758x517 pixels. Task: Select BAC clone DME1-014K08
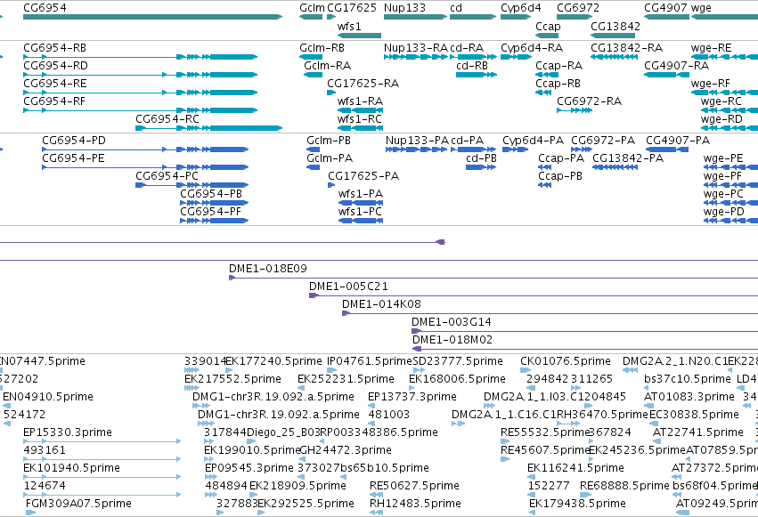(x=550, y=313)
